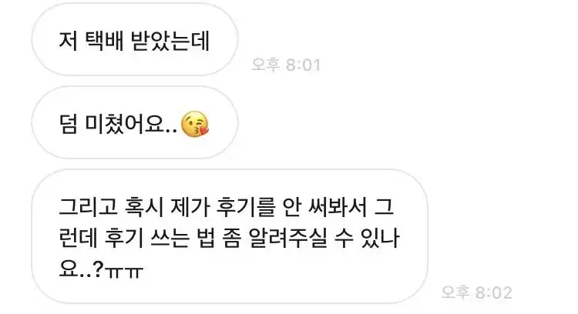Click '후기를' on the long message's first line
This screenshot has height=314, width=578.
pyautogui.click(x=245, y=207)
